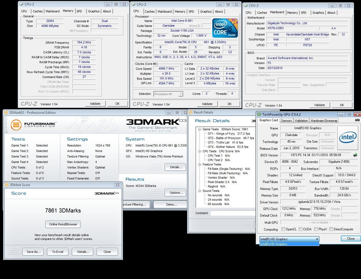361x279 pixels.
Task: Click Validate in the Memory CPU-Z window
Action: click(x=95, y=104)
